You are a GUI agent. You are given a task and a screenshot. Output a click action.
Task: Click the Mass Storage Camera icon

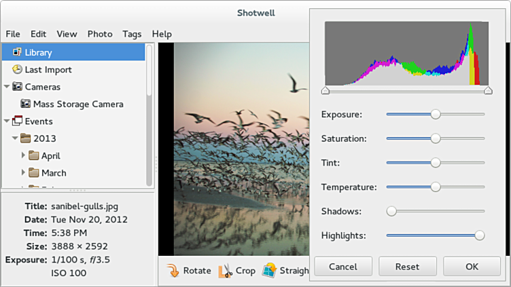click(x=26, y=104)
